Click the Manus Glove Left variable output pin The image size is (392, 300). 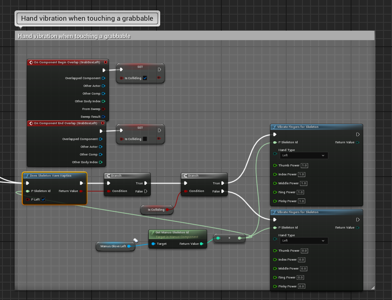tap(129, 246)
